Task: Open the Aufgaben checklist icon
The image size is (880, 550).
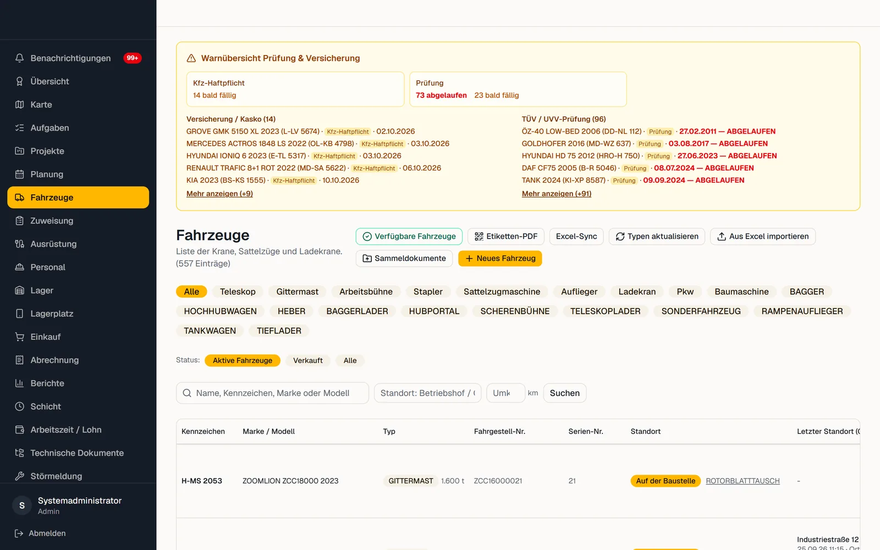Action: 20,128
